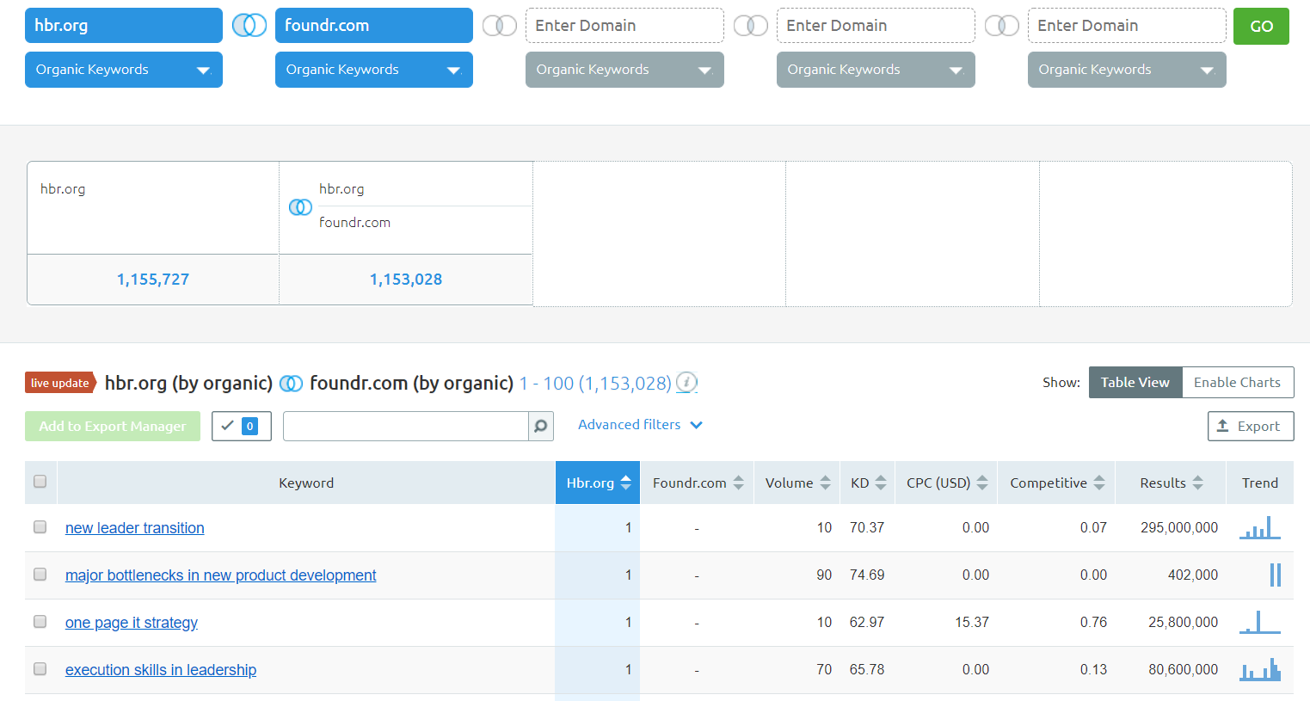
Task: Sort by the KD column arrows
Action: click(880, 483)
